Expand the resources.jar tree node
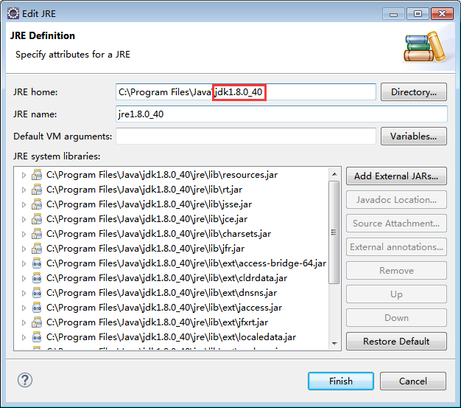This screenshot has width=461, height=408. tap(24, 176)
